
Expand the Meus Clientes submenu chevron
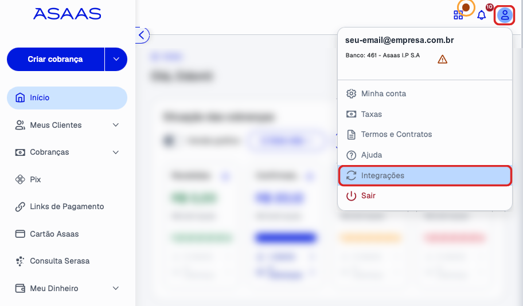point(116,125)
